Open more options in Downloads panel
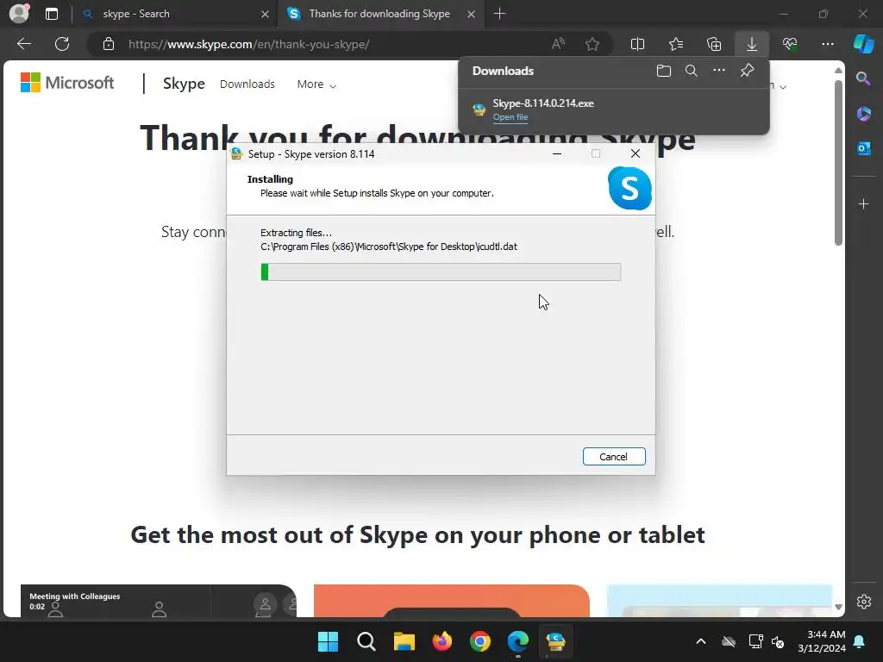Image resolution: width=883 pixels, height=662 pixels. click(x=719, y=71)
